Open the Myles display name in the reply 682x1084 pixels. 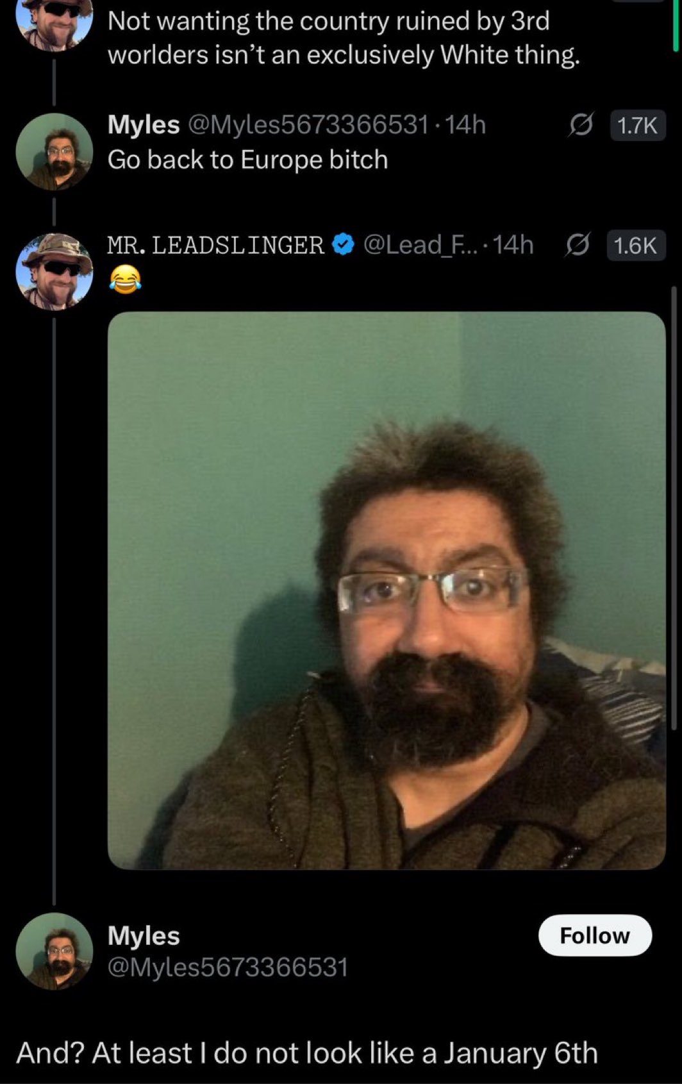[144, 124]
